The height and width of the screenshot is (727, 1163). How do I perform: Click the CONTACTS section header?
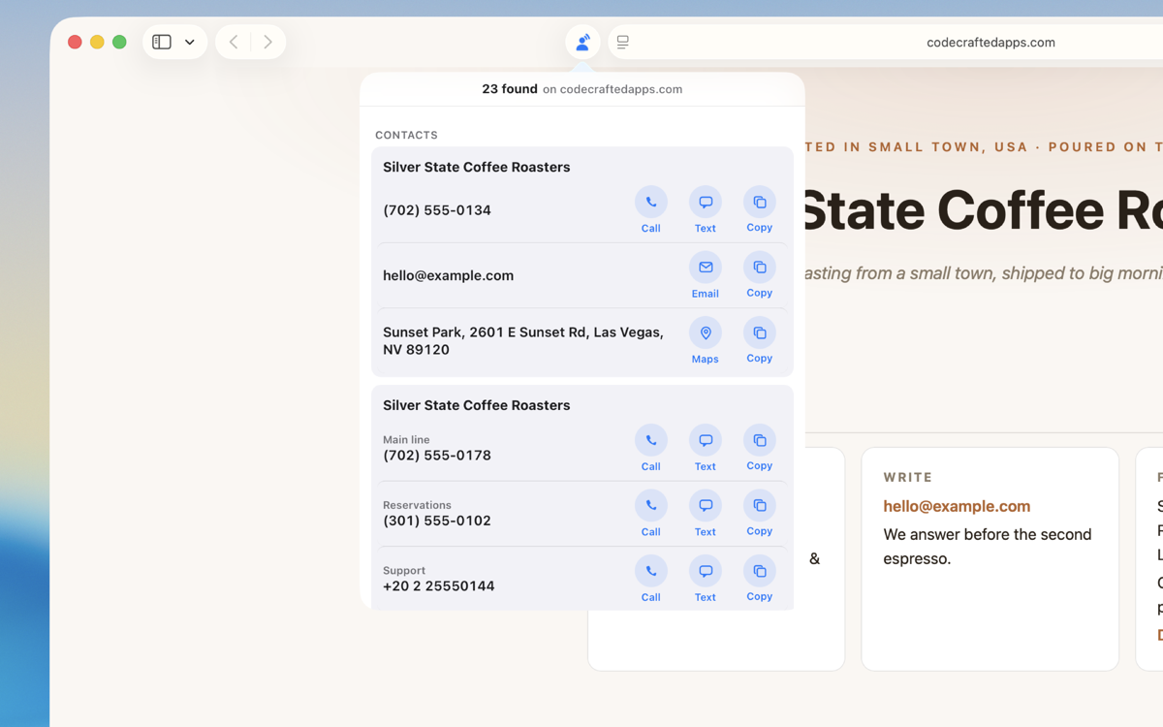406,135
